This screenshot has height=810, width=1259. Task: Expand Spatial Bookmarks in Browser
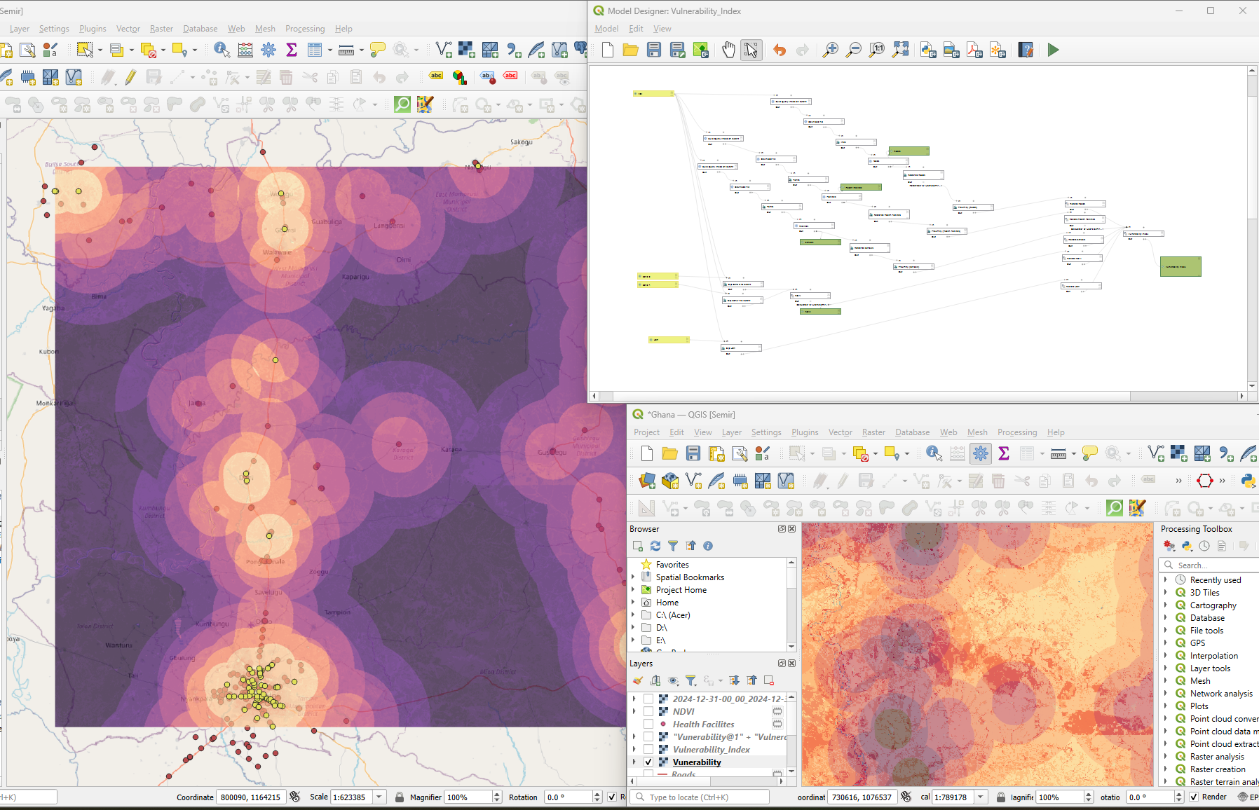point(633,577)
